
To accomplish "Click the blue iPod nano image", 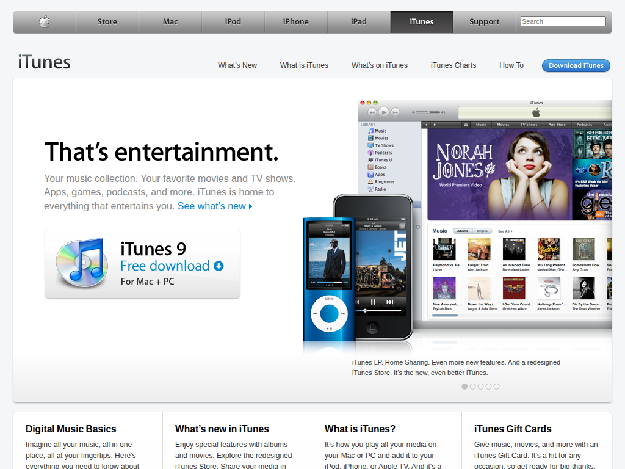I will click(329, 279).
